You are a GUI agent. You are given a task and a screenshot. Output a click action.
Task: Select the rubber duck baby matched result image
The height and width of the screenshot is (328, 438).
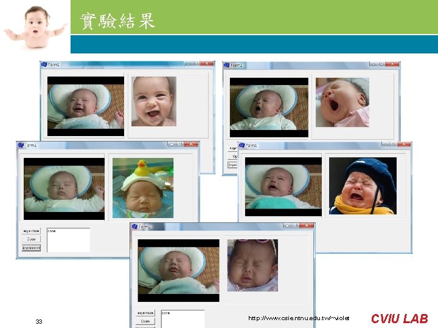(x=143, y=188)
